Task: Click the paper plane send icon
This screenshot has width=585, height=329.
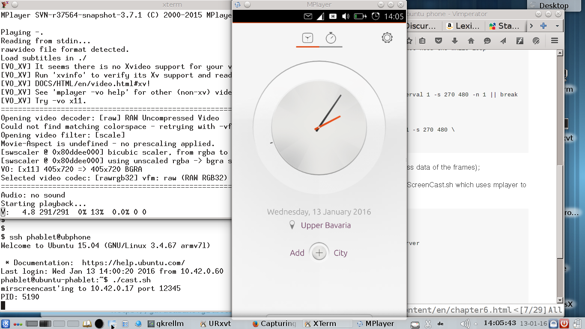Action: tap(504, 41)
